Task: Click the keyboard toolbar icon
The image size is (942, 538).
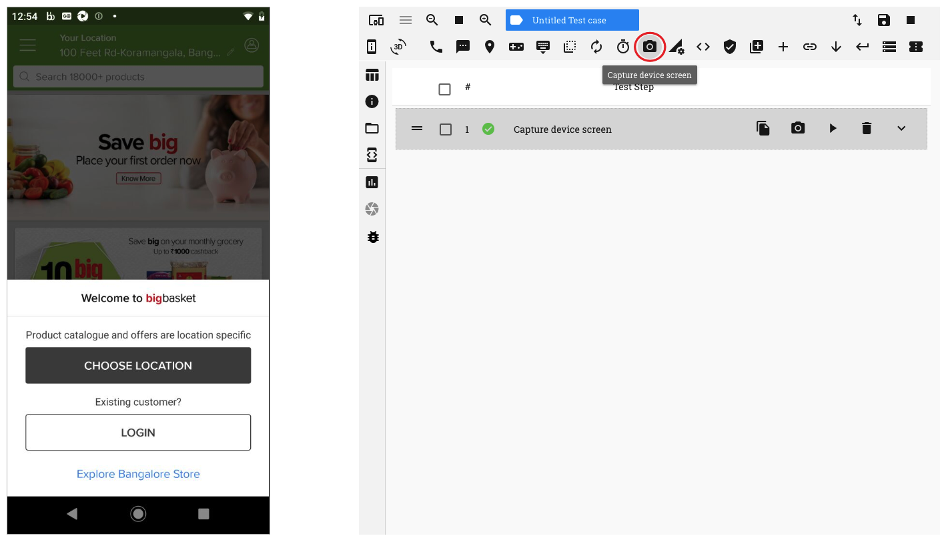Action: pos(543,47)
